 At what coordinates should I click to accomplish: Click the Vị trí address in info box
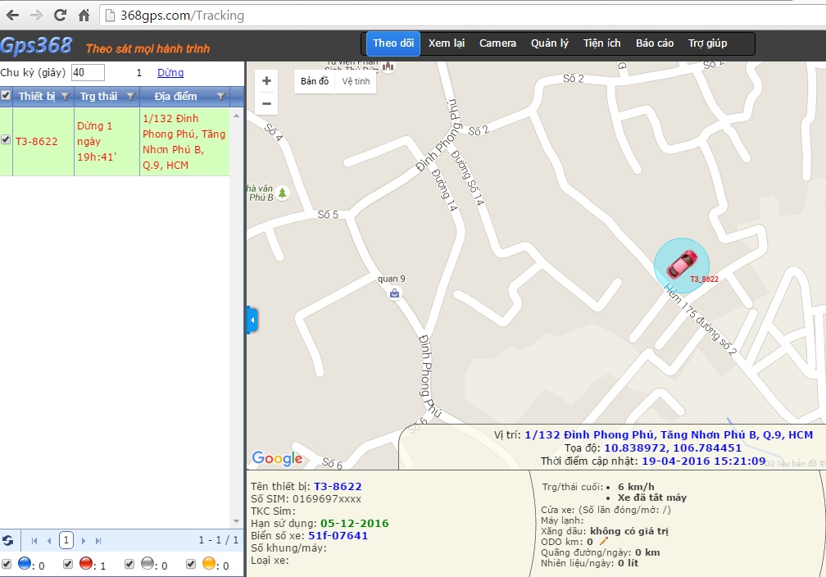point(669,434)
